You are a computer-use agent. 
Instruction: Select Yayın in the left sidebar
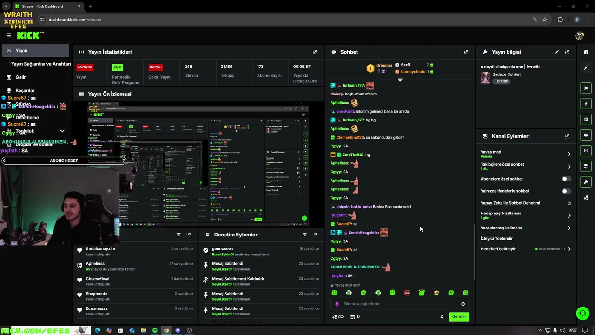click(35, 50)
